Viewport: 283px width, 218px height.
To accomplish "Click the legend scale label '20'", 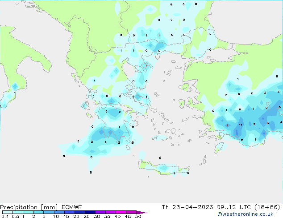I will pos(76,216).
